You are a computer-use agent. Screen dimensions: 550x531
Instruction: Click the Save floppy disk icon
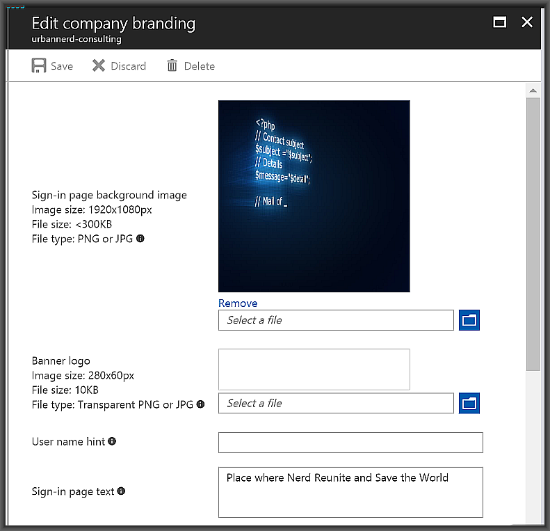[x=38, y=65]
